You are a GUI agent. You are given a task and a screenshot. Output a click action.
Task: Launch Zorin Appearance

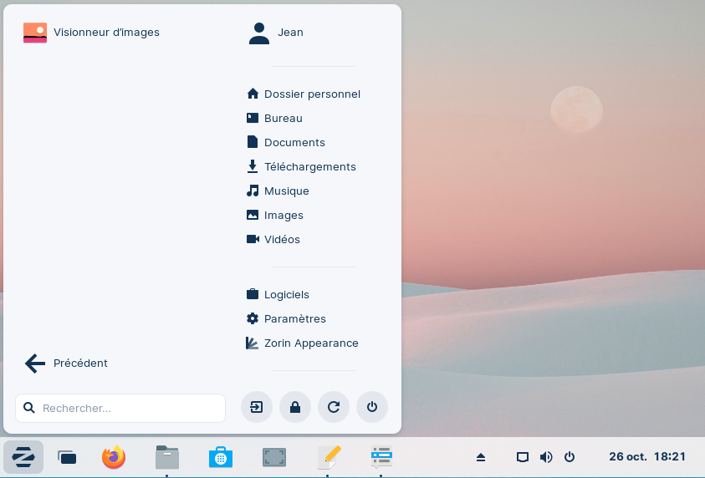303,343
